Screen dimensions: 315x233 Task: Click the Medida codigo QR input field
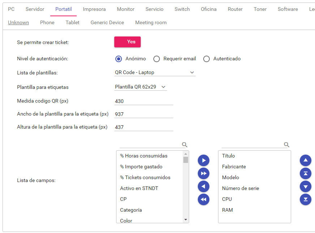pyautogui.click(x=144, y=102)
